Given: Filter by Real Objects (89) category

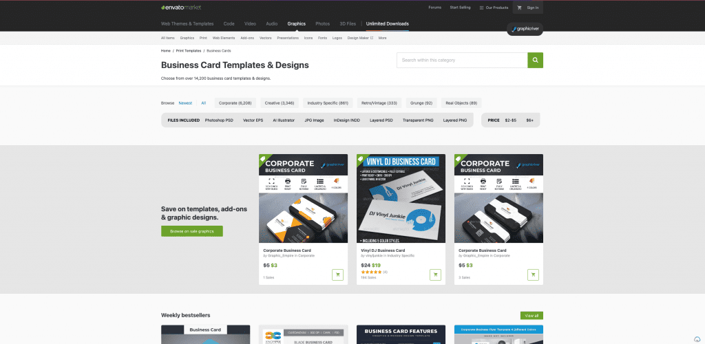Looking at the screenshot, I should click(461, 103).
